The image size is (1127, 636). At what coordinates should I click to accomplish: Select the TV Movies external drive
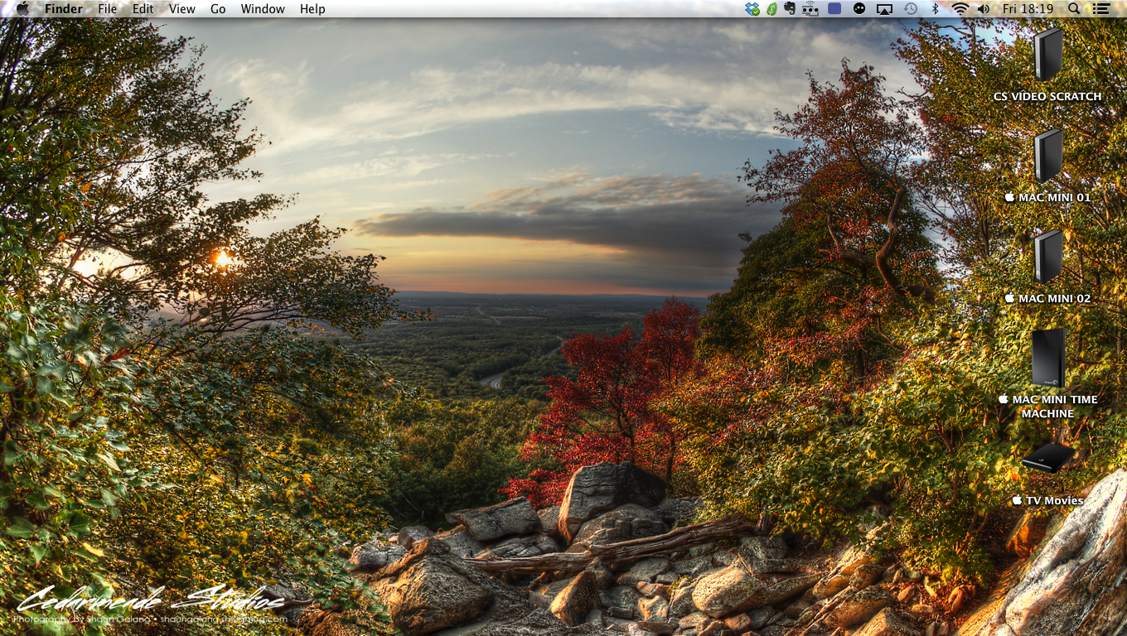point(1047,459)
